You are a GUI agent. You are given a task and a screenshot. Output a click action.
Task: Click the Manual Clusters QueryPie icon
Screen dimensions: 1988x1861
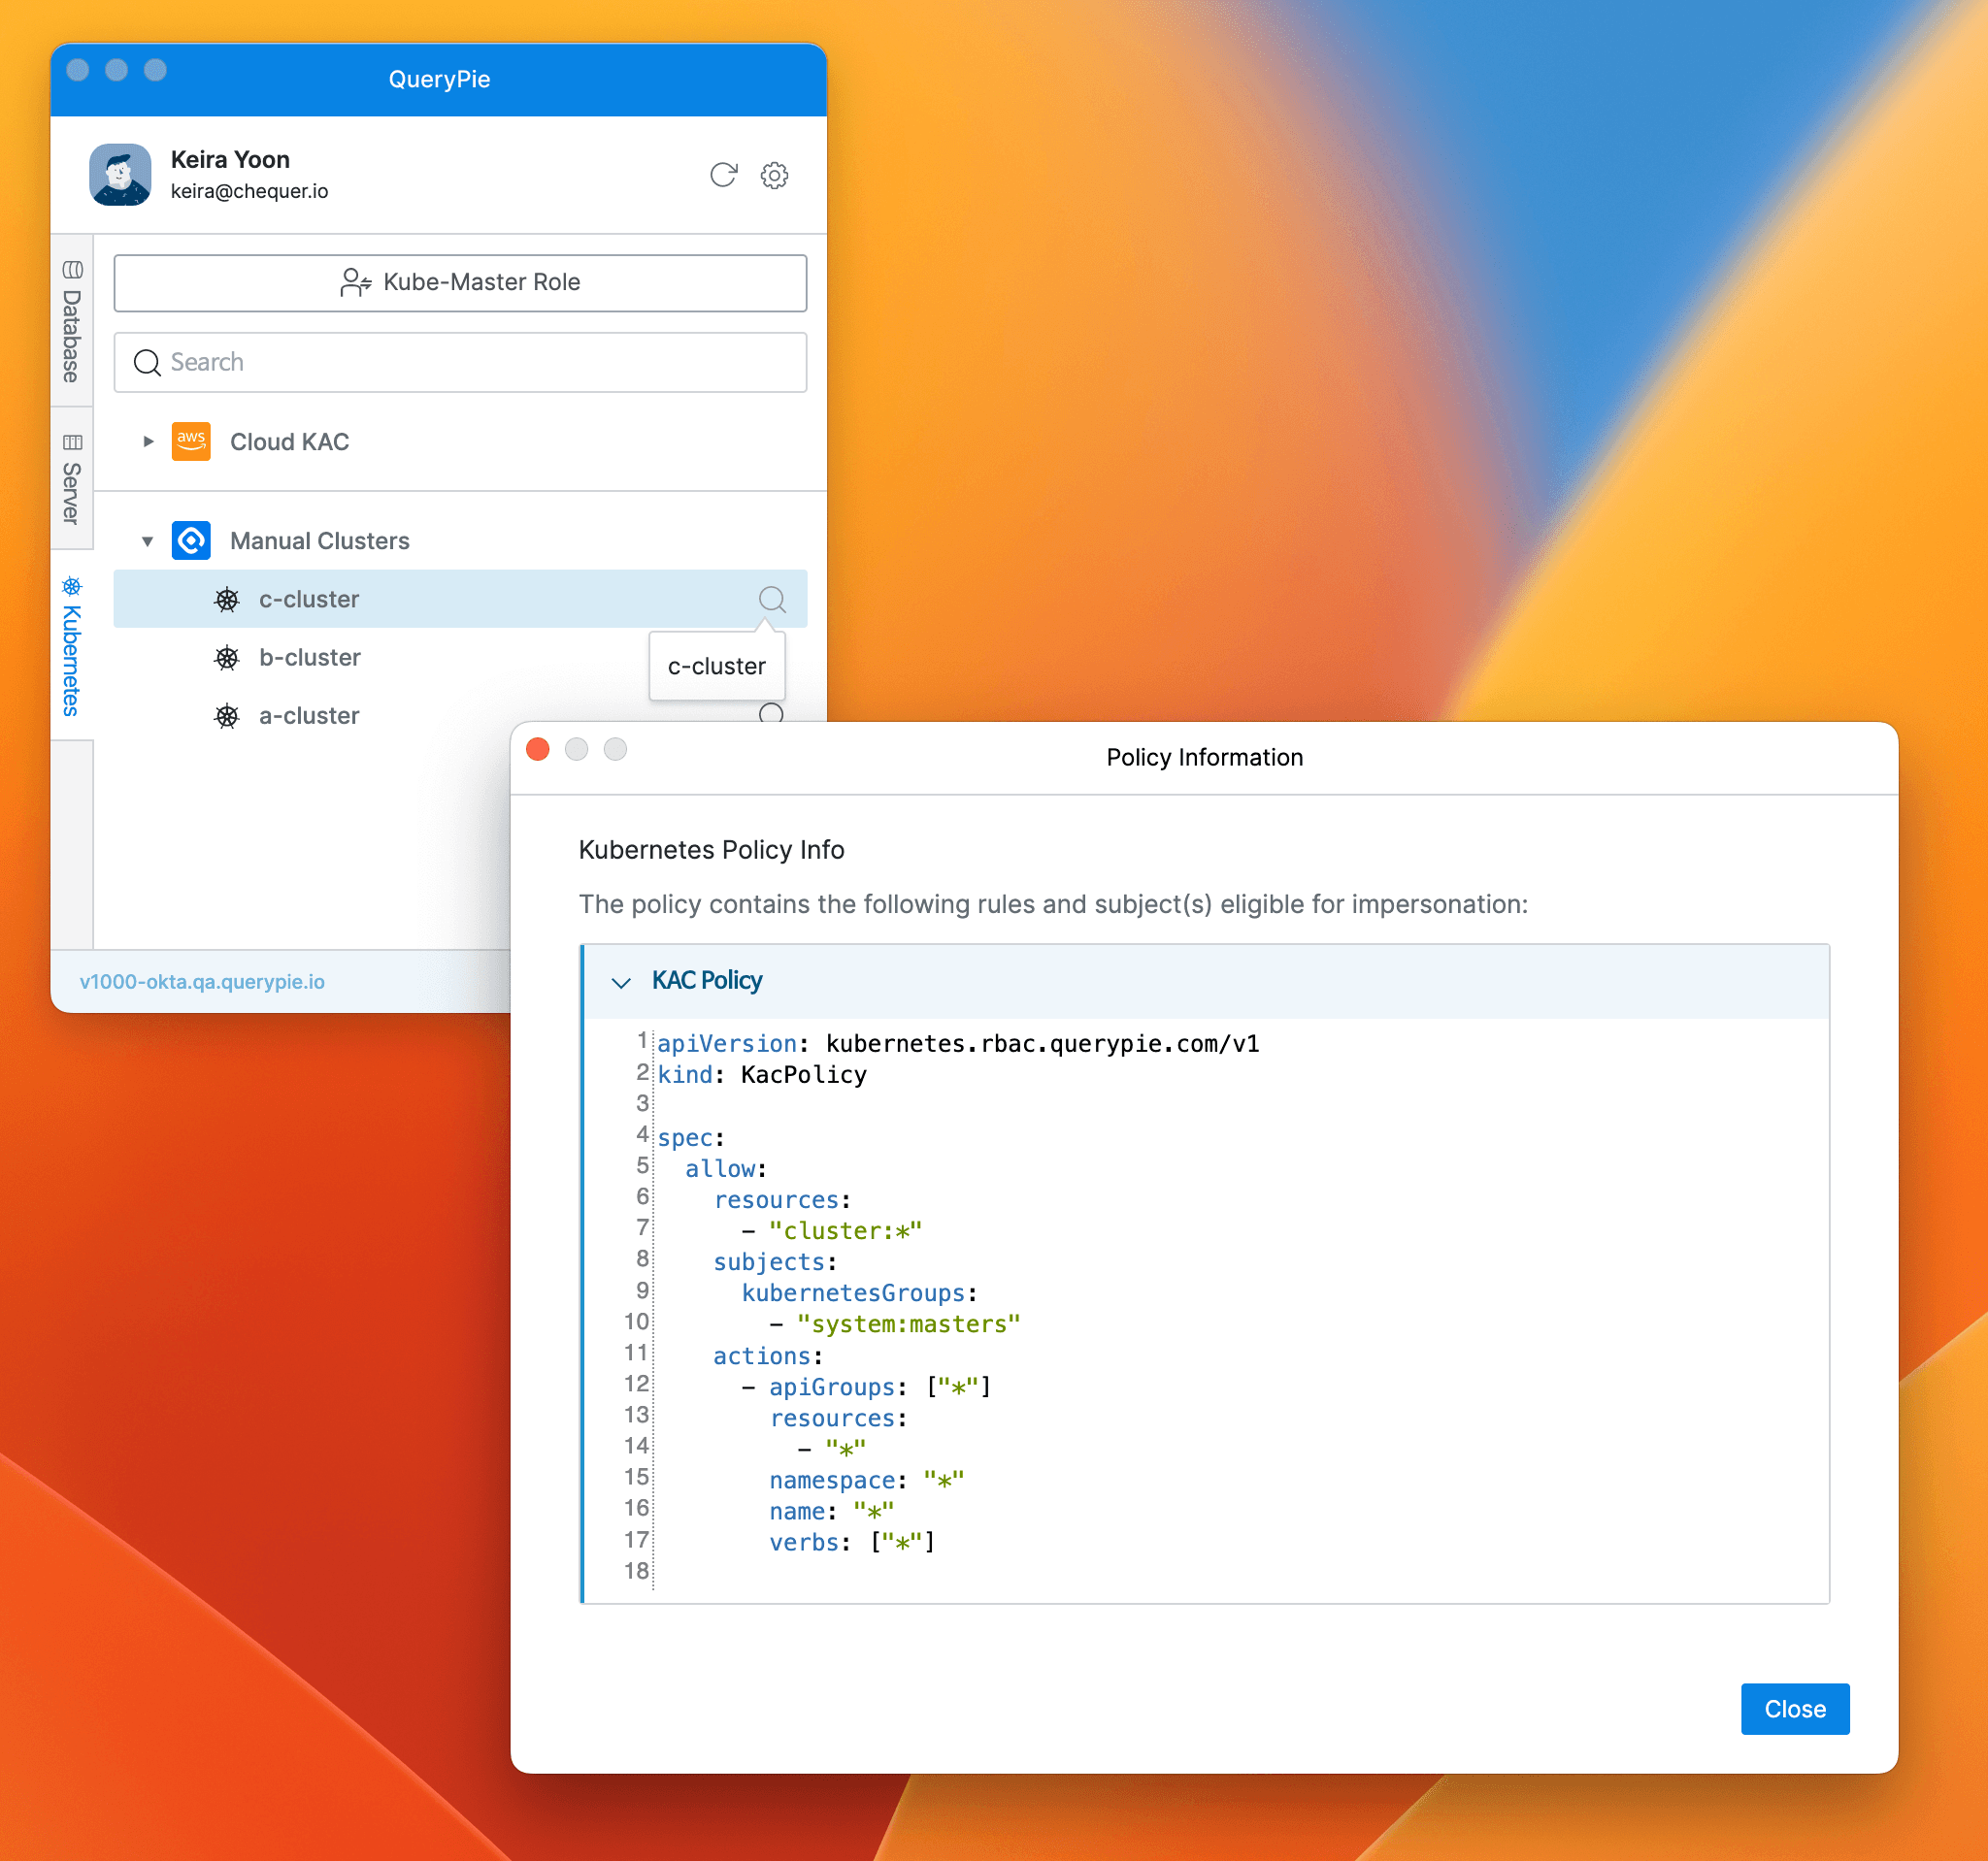click(191, 540)
